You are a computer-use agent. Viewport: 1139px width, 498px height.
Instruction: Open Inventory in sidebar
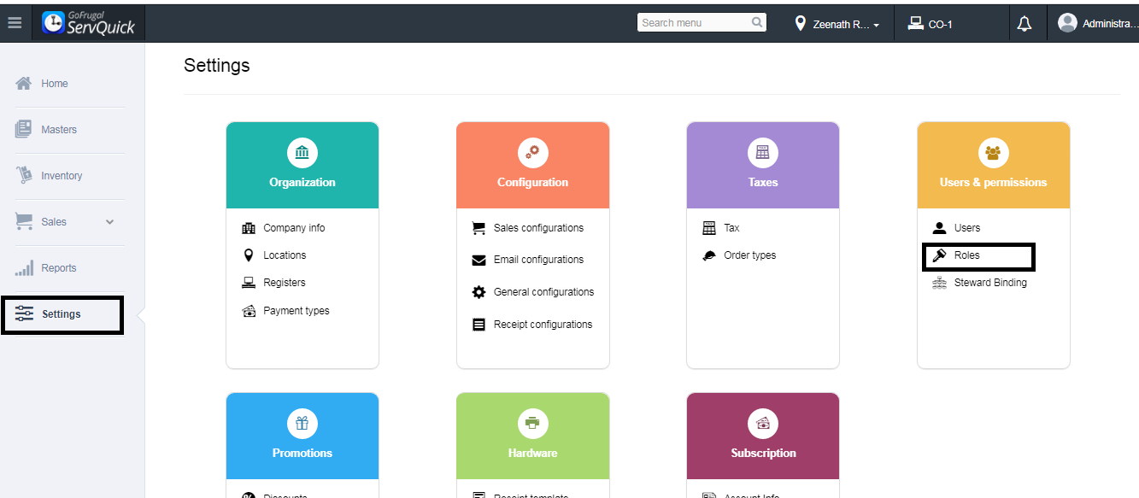point(62,176)
